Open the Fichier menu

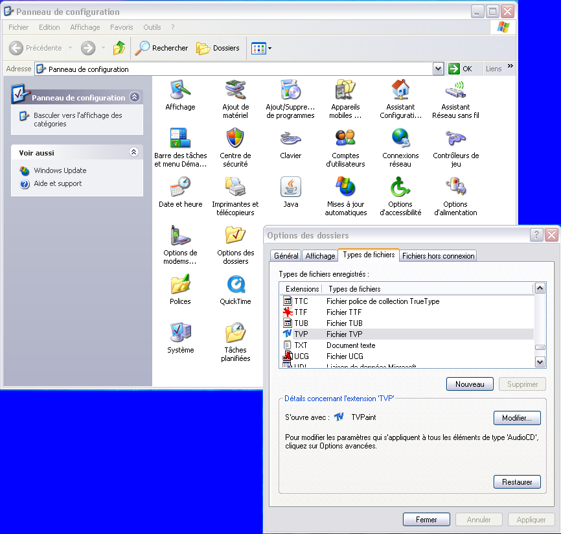pyautogui.click(x=19, y=27)
